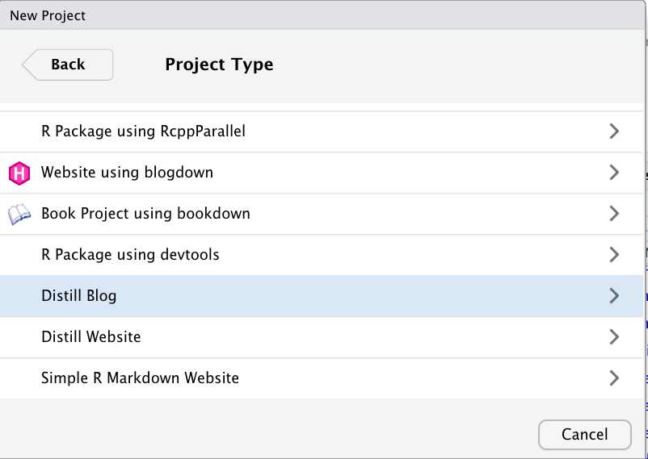
Task: Select R Package using RcppParallel
Action: tap(322, 131)
